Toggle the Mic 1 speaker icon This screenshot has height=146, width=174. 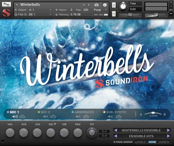pos(15,116)
